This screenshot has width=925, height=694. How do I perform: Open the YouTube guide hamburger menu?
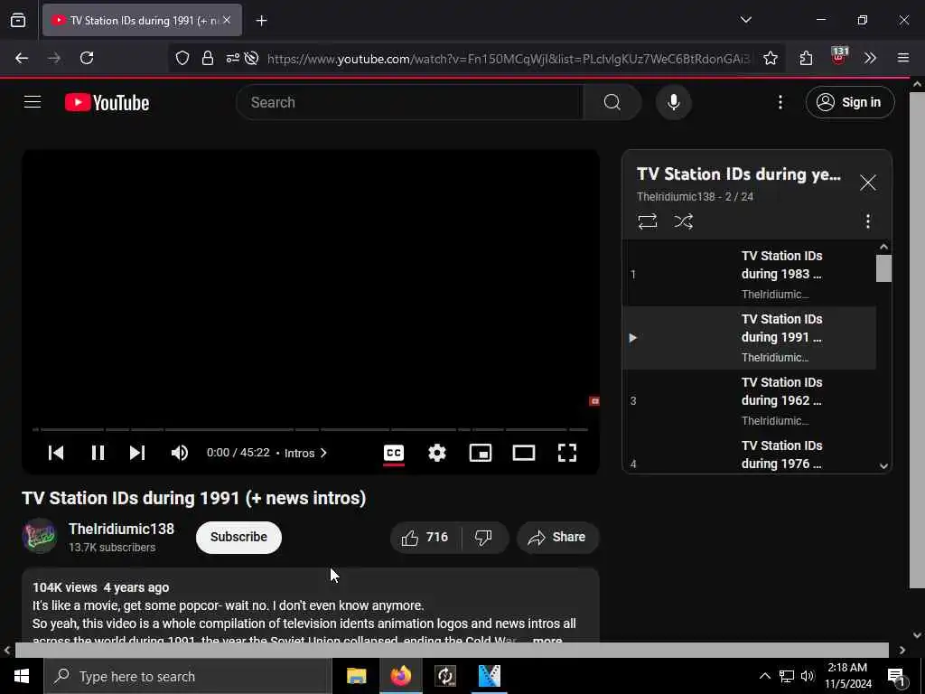tap(33, 102)
